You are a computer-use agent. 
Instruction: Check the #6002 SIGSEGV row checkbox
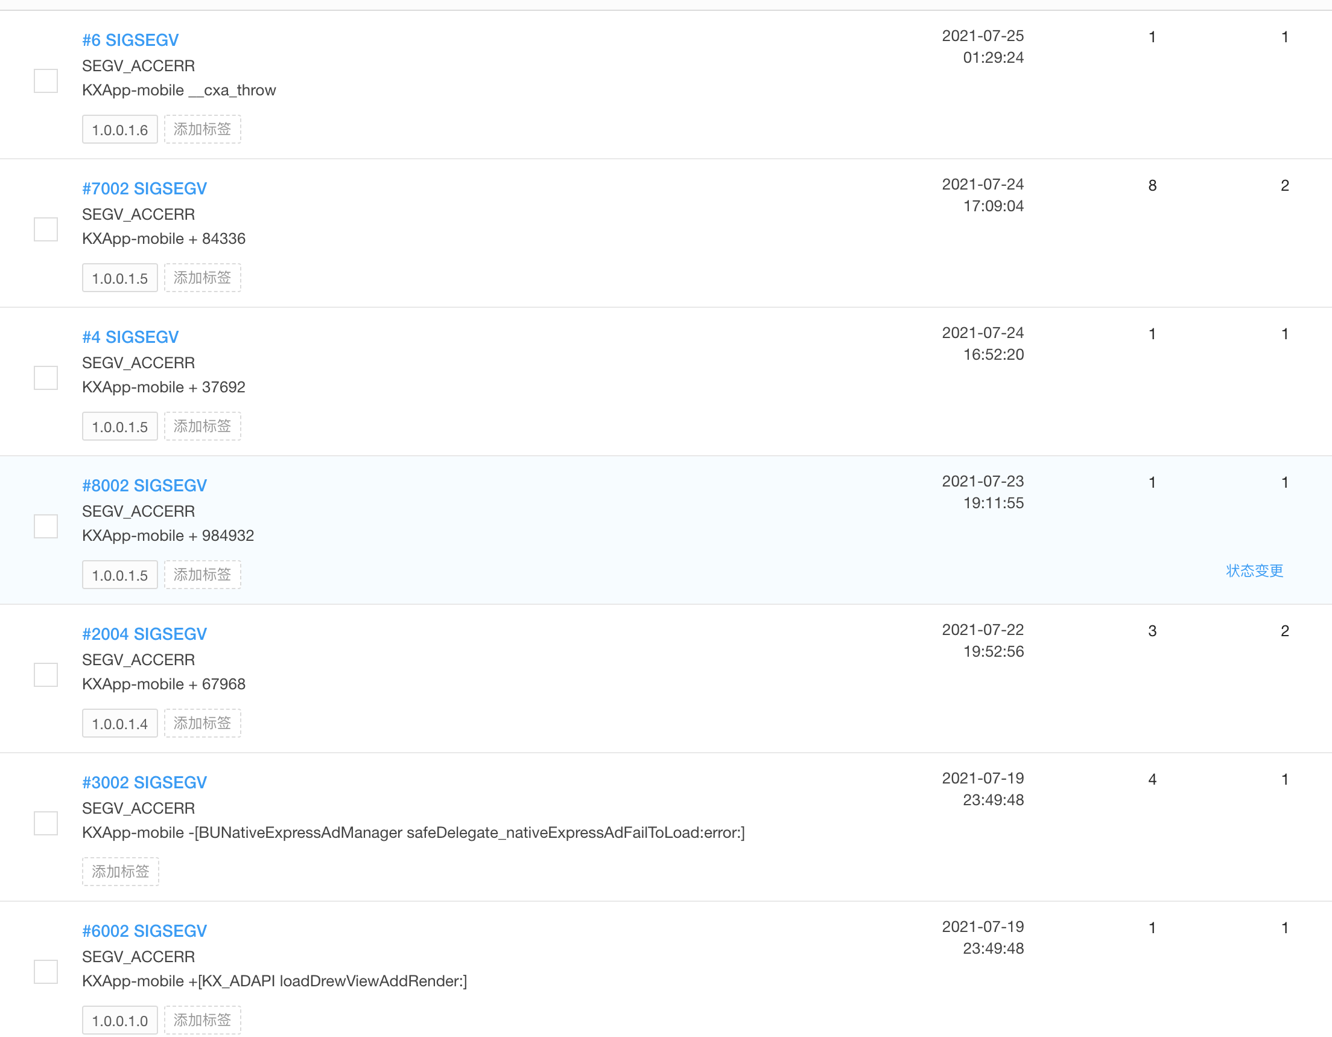coord(46,972)
